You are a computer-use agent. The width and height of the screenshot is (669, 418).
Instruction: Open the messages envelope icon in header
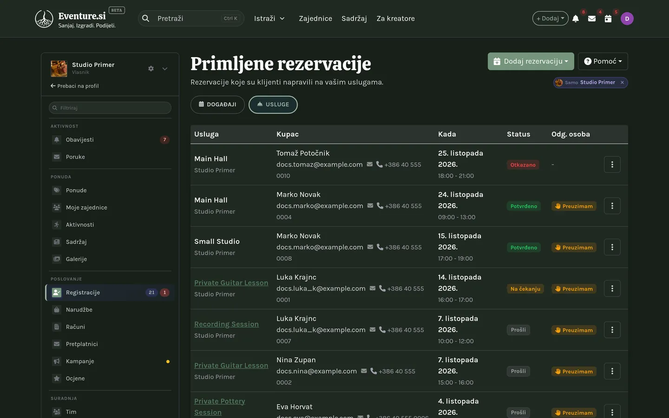(x=592, y=19)
